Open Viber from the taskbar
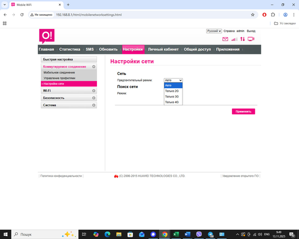Screen dimensions: 299x239 point(199,234)
